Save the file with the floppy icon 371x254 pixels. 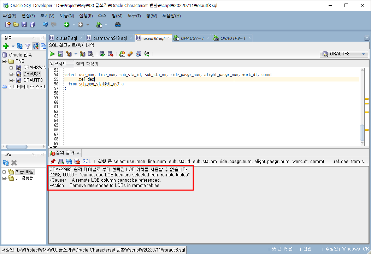24,24
